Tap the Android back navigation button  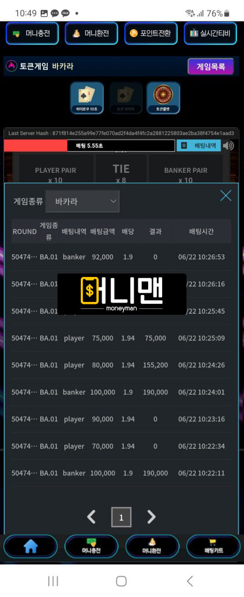190,581
